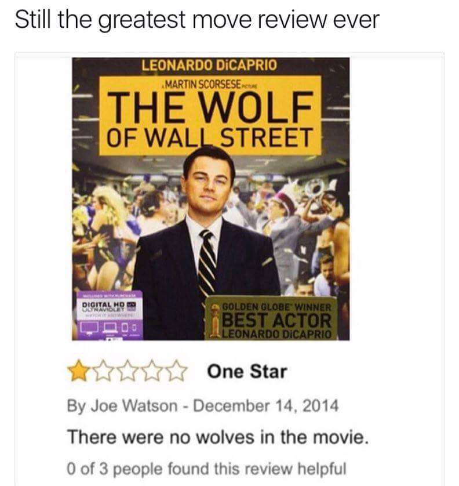Viewport: 459px width, 486px height.
Task: Click the fourth empty rating star
Action: tap(152, 371)
